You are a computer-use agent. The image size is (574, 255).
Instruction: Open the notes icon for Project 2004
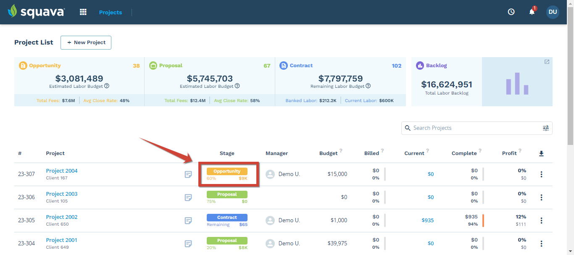[x=188, y=174]
